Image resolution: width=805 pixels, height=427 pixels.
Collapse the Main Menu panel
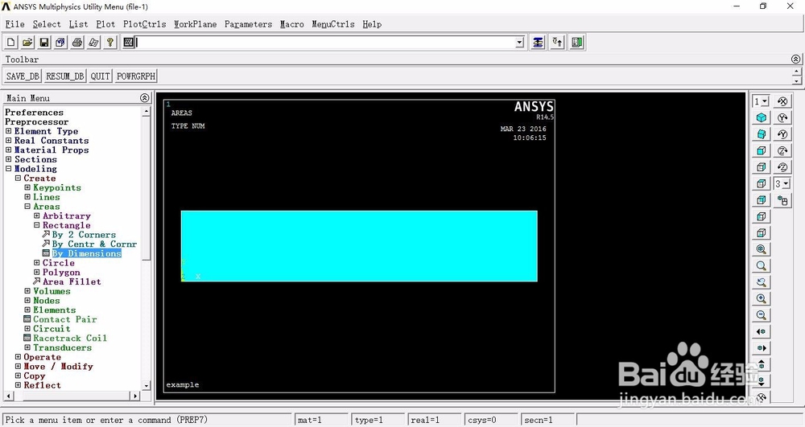(144, 98)
